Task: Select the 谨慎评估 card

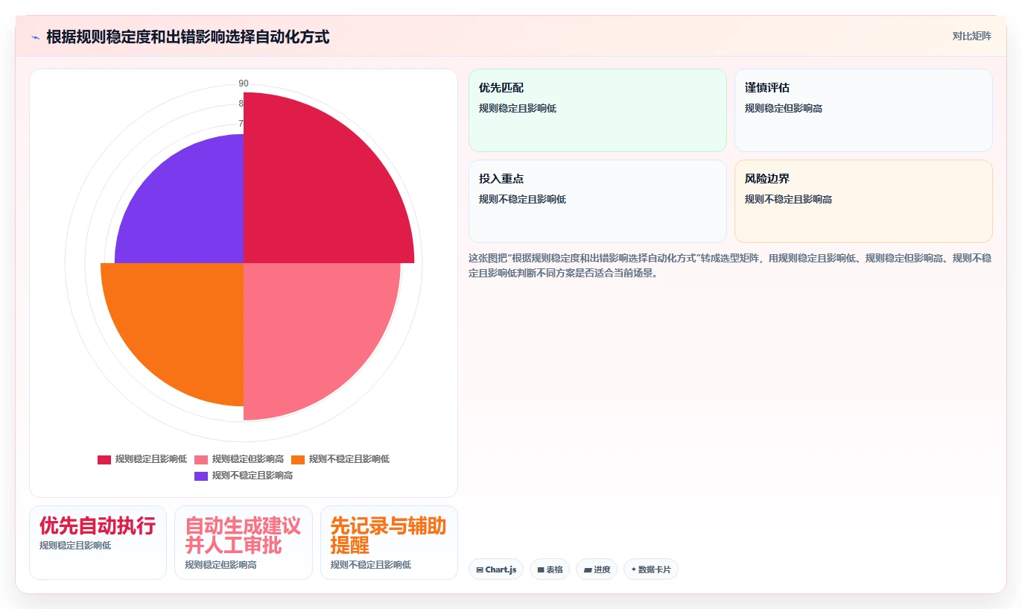Action: pos(863,110)
